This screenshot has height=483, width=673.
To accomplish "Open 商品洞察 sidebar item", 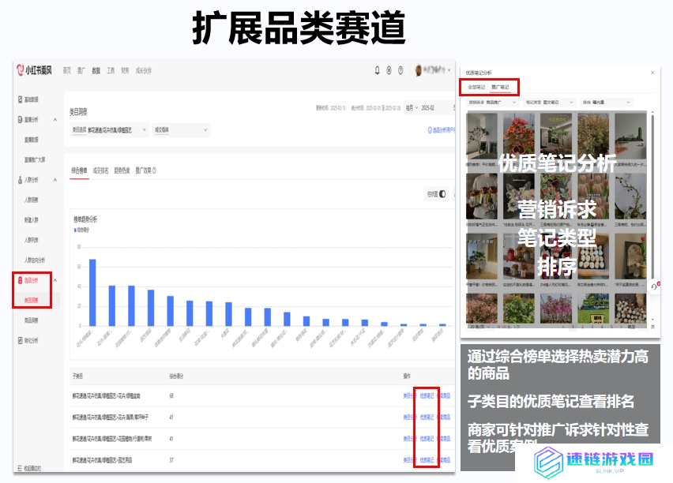I will 31,320.
